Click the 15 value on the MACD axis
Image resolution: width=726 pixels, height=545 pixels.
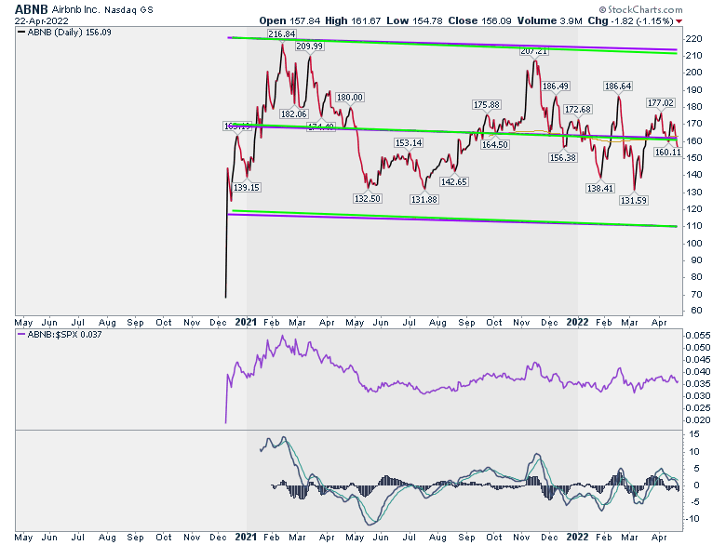pyautogui.click(x=694, y=434)
